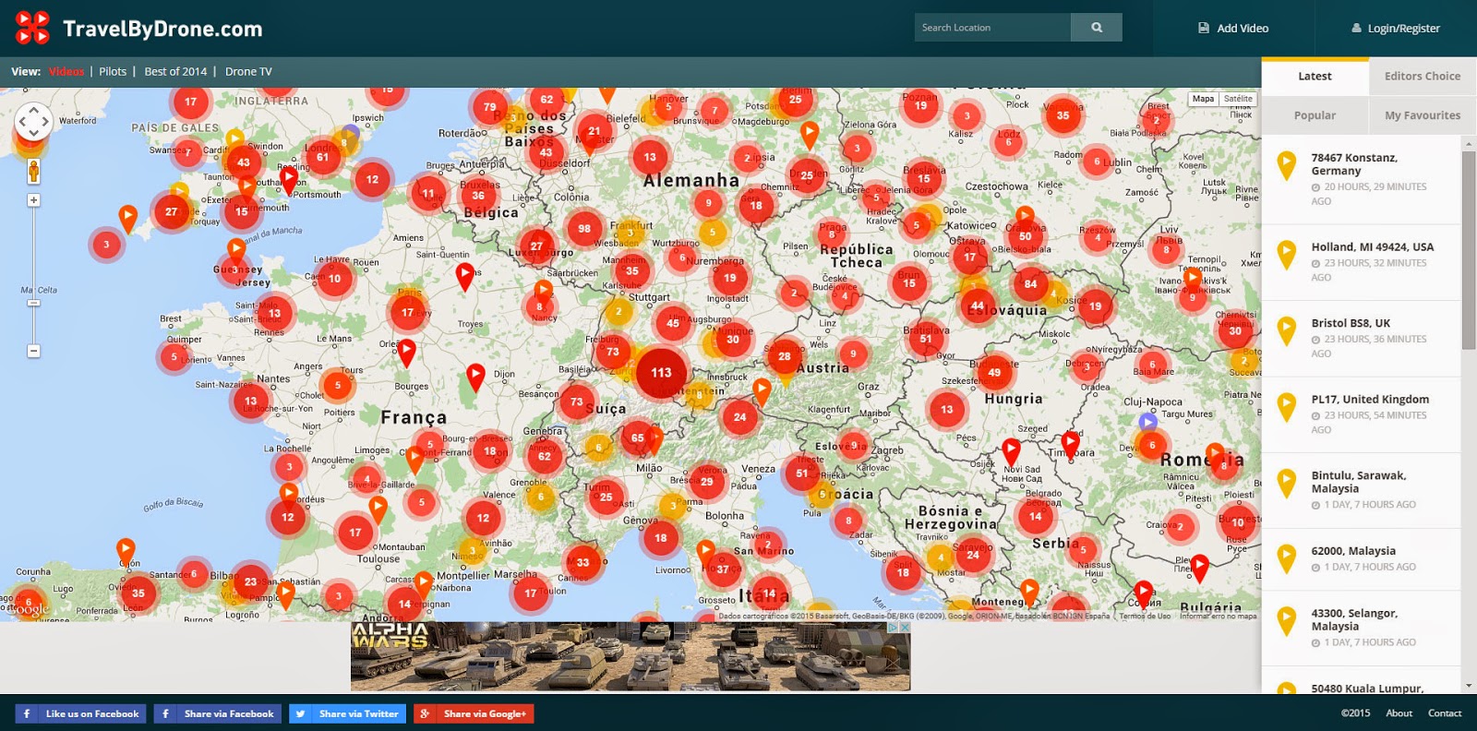Click the orange pin near Gijón
1477x731 pixels.
click(x=126, y=553)
